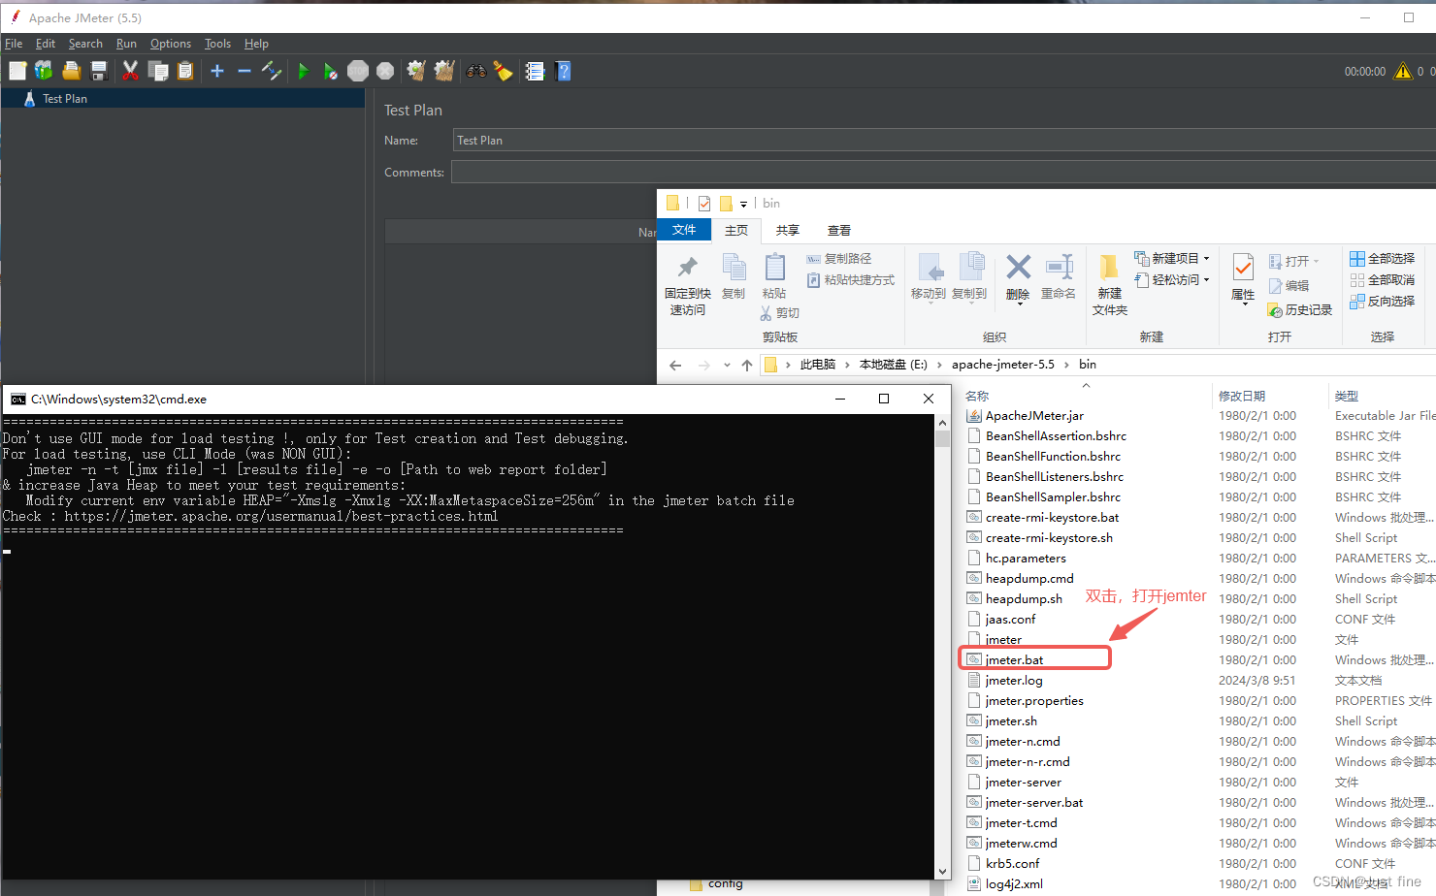Click the Copy icon in JMeter toolbar
Screen dimensions: 1436x896
[x=158, y=71]
